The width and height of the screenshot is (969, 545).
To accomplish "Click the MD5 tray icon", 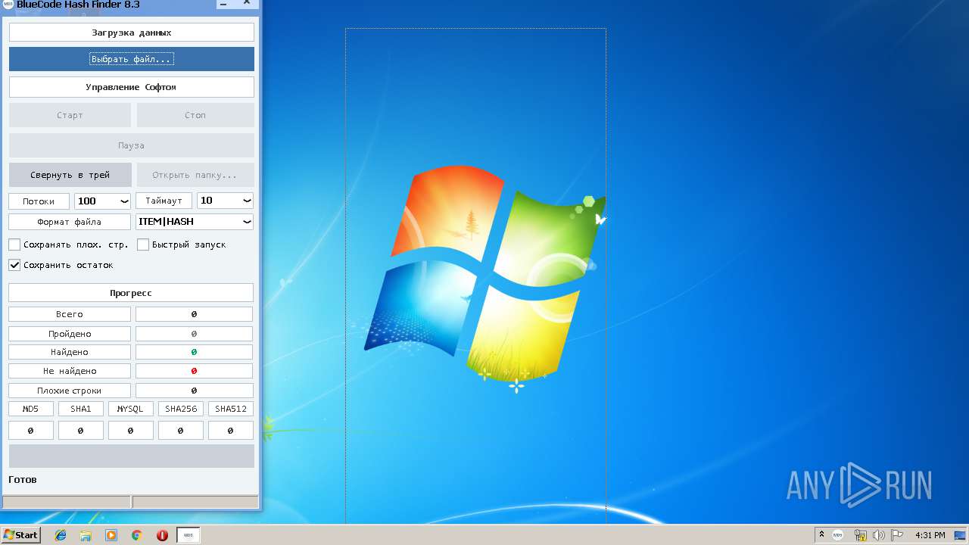I will (x=838, y=535).
